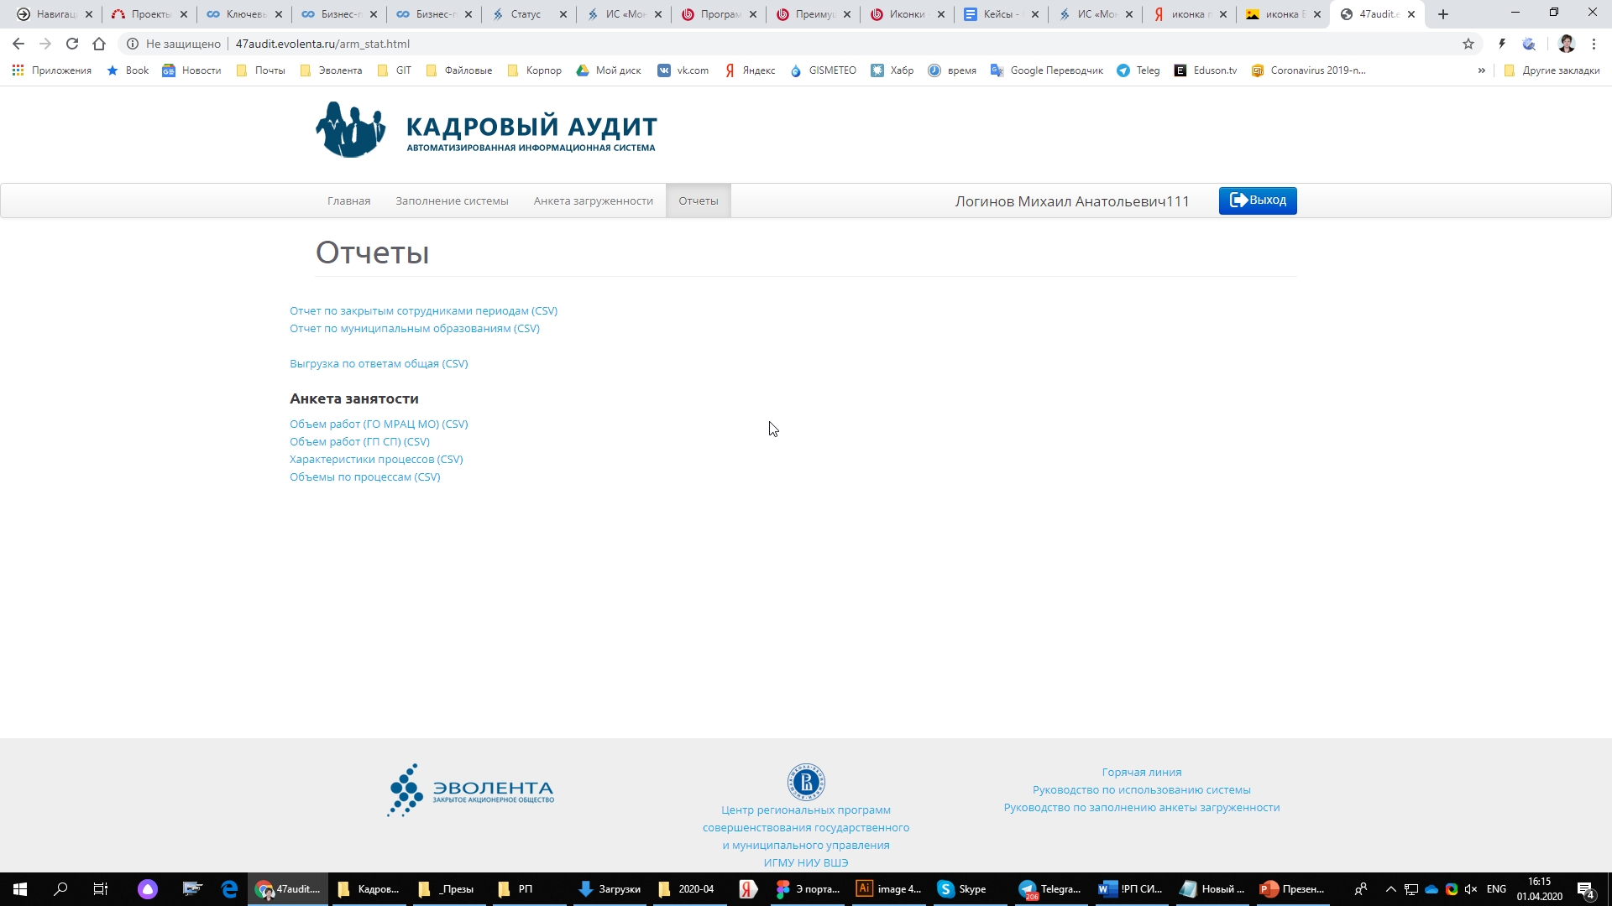The width and height of the screenshot is (1612, 906).
Task: Expand hidden bookmarks with the chevron
Action: 1482,70
